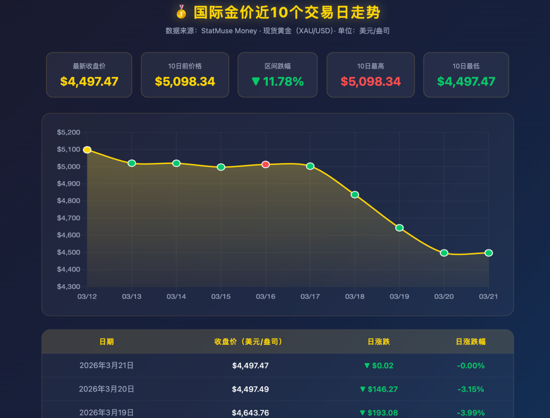
Task: Select the red data point for 03/16
Action: click(265, 164)
